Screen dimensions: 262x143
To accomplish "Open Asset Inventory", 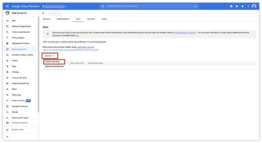I will coord(18,101).
